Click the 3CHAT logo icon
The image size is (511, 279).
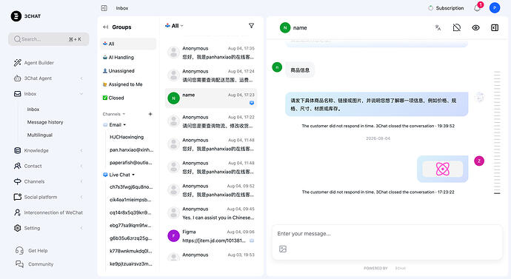tap(16, 16)
